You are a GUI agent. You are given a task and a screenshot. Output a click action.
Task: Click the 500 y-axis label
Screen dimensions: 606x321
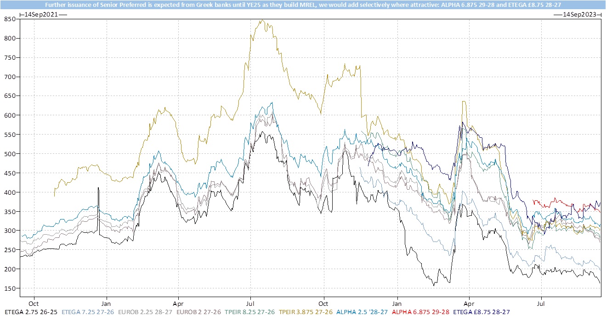pos(11,154)
